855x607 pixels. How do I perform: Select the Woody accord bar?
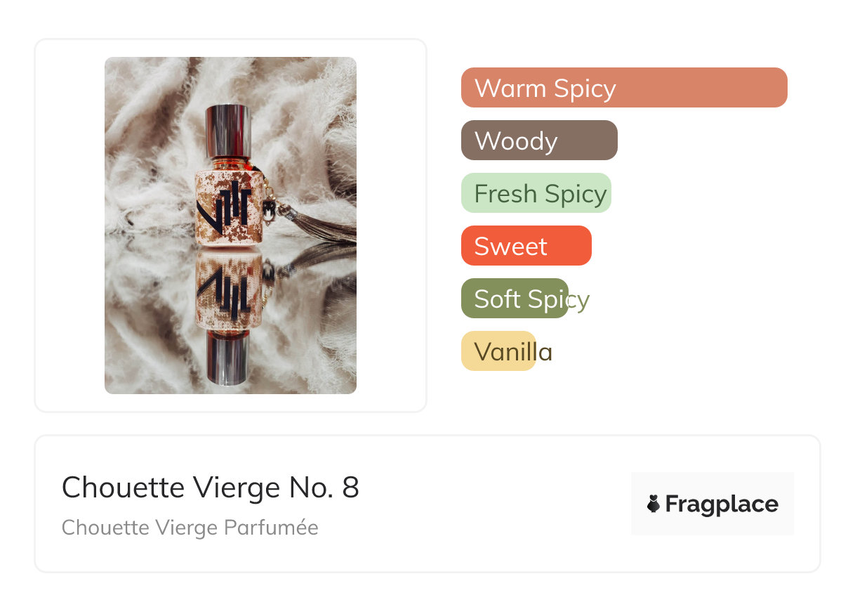(538, 141)
